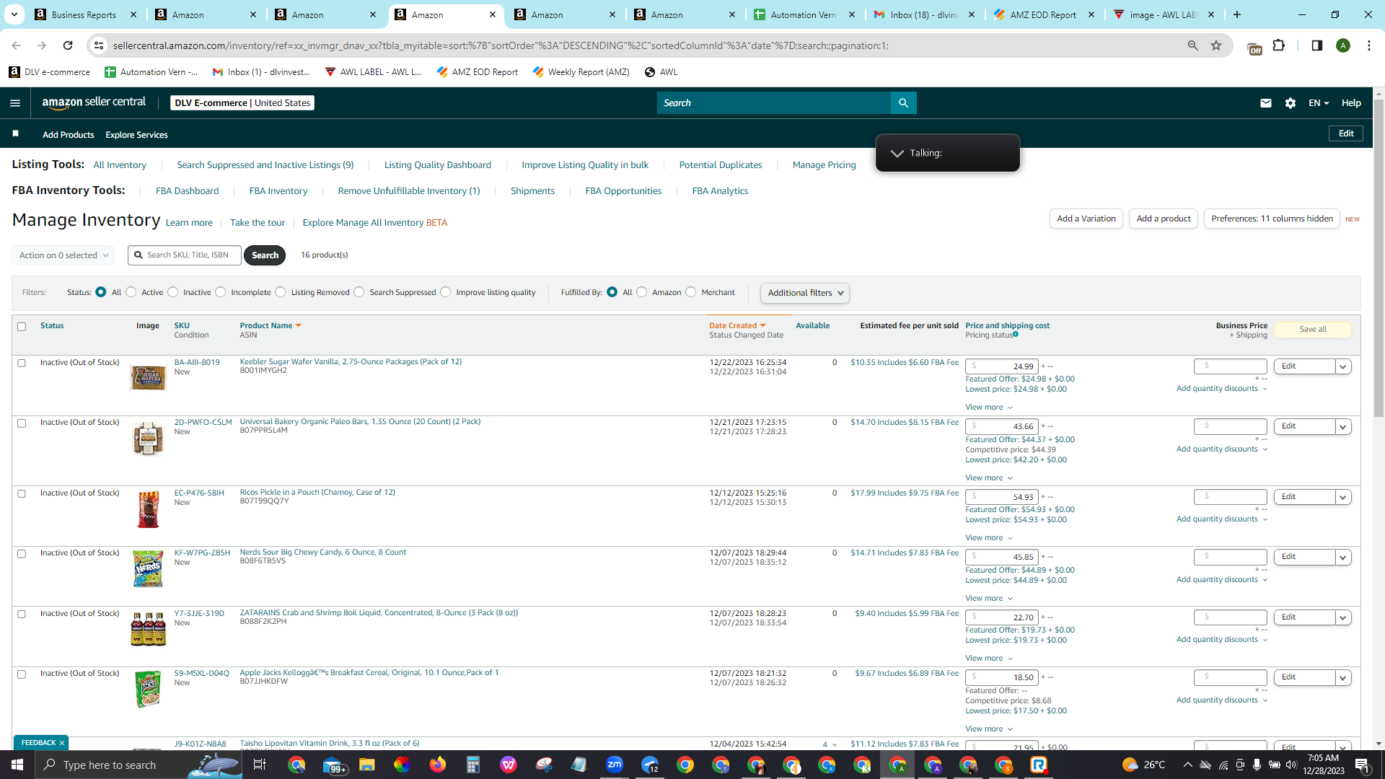Viewport: 1385px width, 779px height.
Task: Open Preferences: 11 columns hidden
Action: click(1272, 219)
